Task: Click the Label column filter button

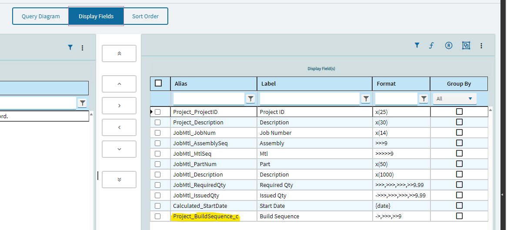Action: coord(366,99)
